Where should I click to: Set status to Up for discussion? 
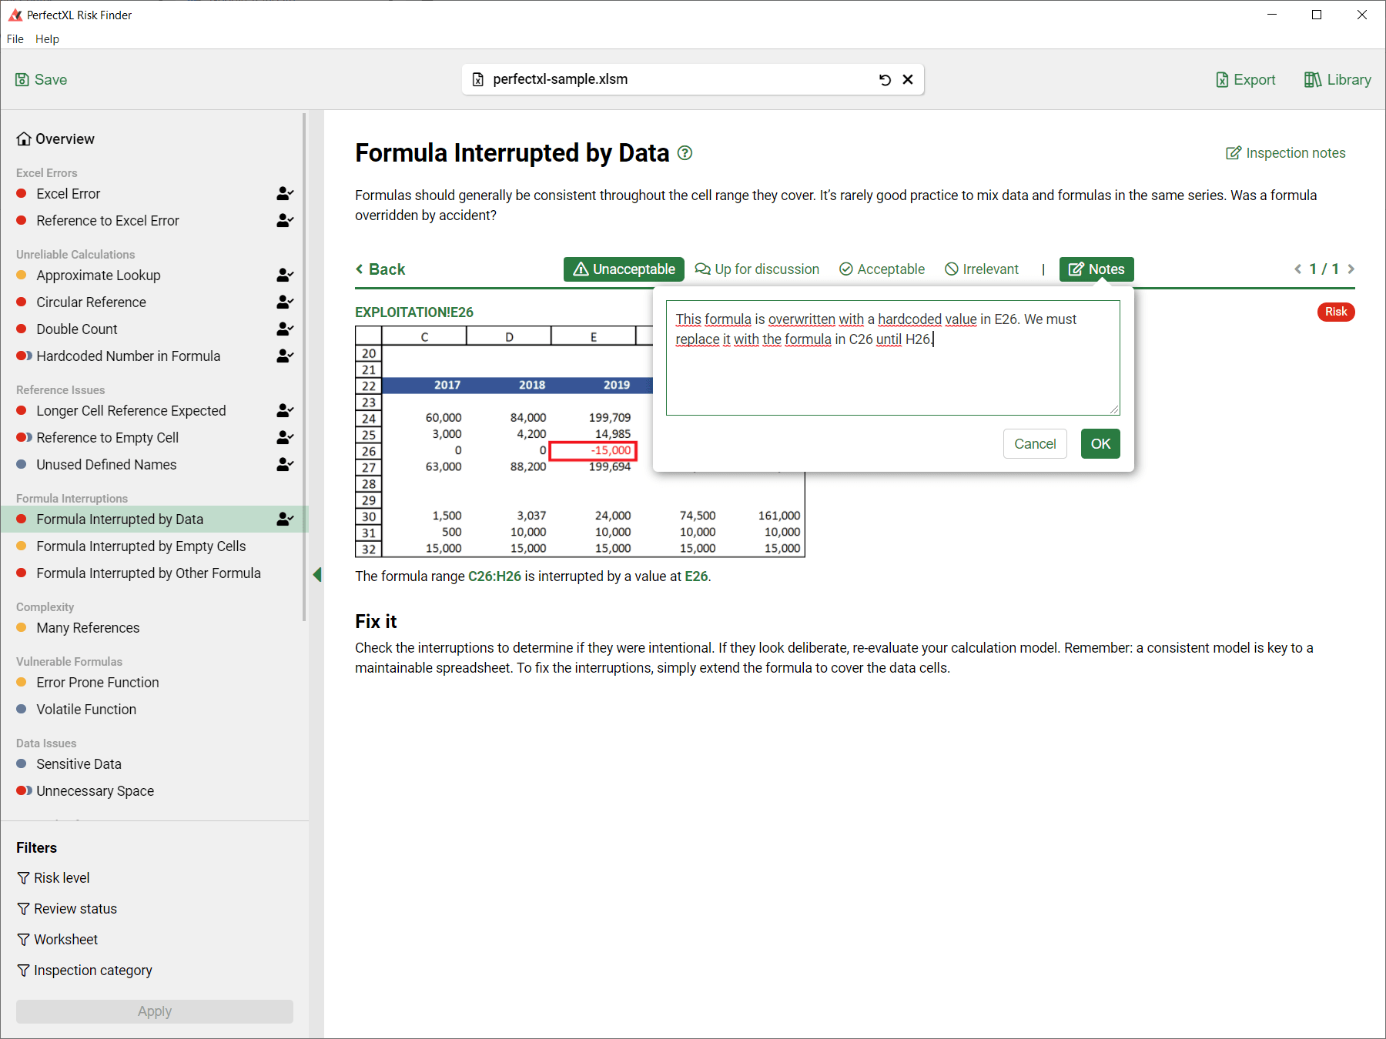[757, 269]
